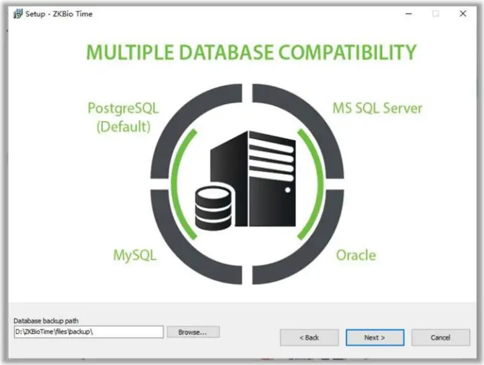Cancel the ZKBio Time setup
The width and height of the screenshot is (484, 365).
click(441, 338)
